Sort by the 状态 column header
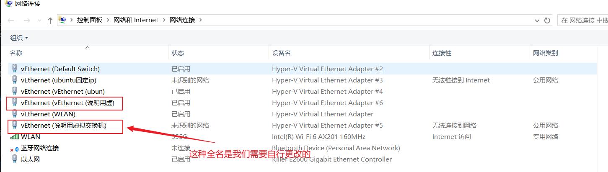Screen dimensions: 608x172 click(178, 53)
